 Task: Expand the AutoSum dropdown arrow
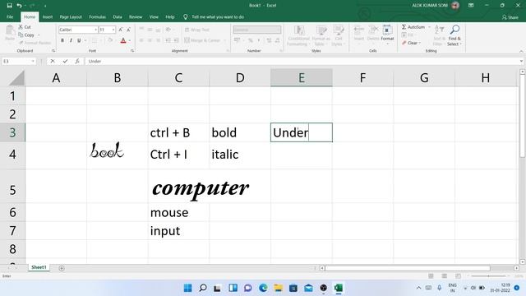(x=429, y=27)
